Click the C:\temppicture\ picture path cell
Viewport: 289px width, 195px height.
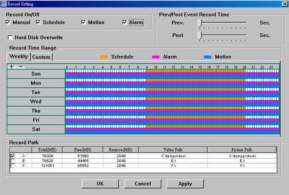click(243, 156)
